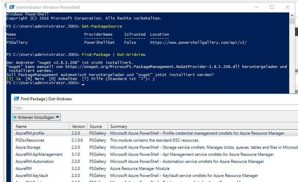Select the AzureRM.Automation row
Viewport: 298px width, 182px height.
tap(155, 161)
